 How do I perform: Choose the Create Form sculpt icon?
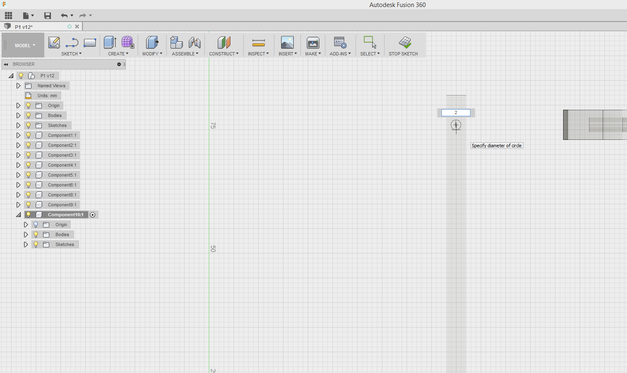pos(128,42)
